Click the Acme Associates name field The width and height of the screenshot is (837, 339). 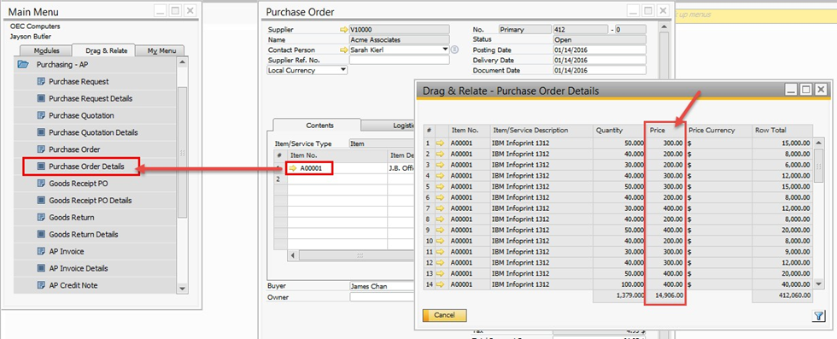(x=400, y=39)
